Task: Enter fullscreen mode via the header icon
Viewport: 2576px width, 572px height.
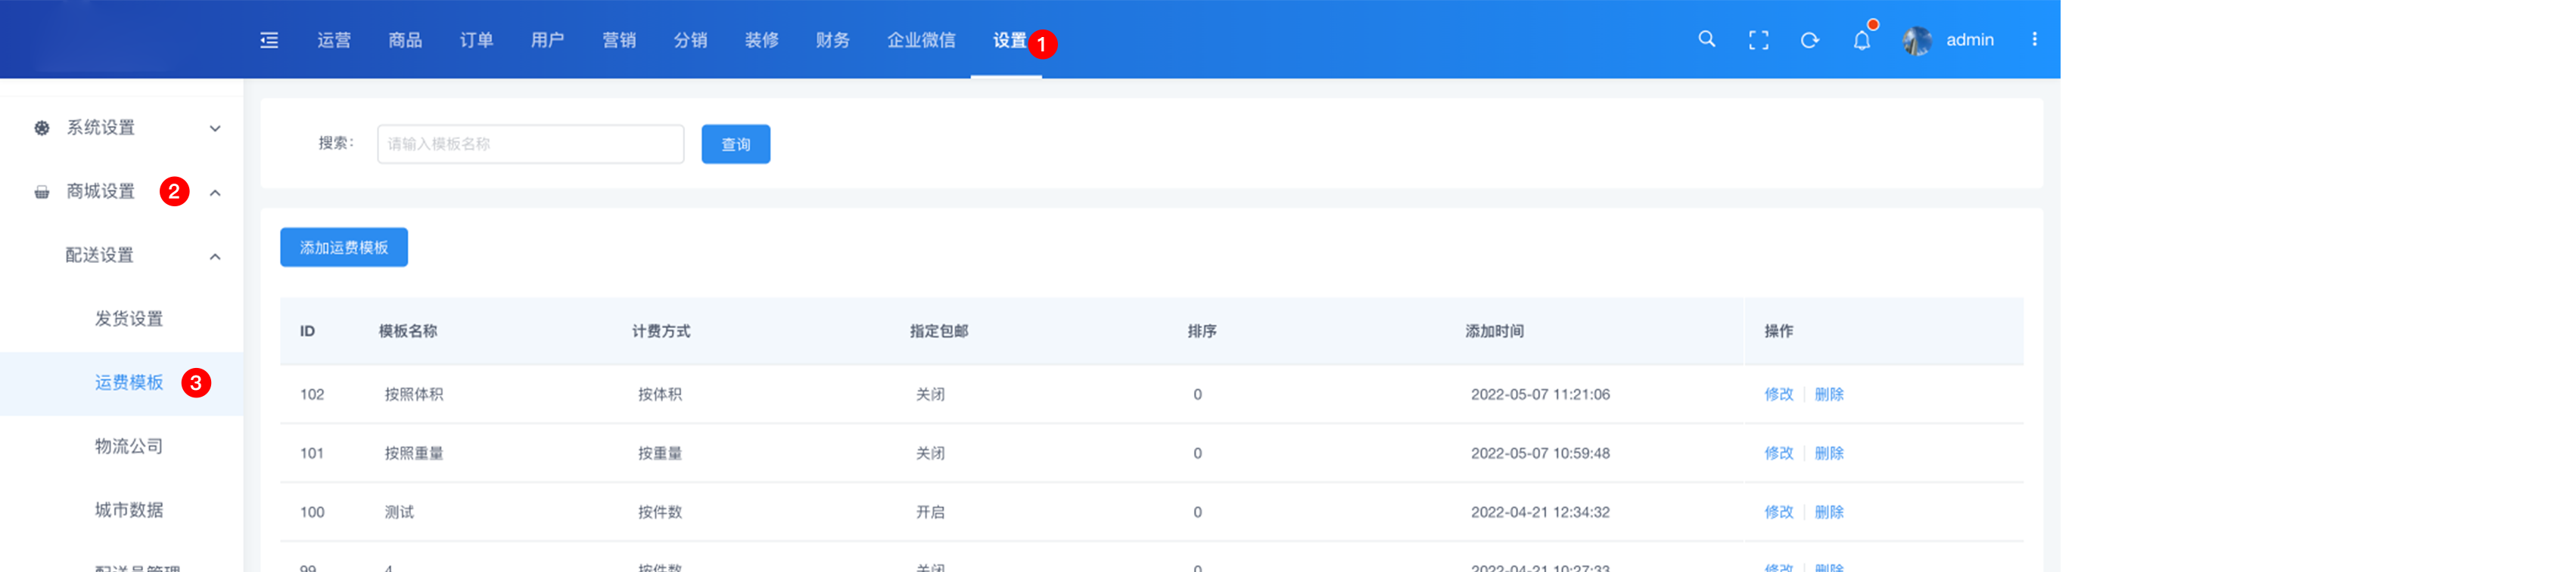Action: pyautogui.click(x=1758, y=40)
